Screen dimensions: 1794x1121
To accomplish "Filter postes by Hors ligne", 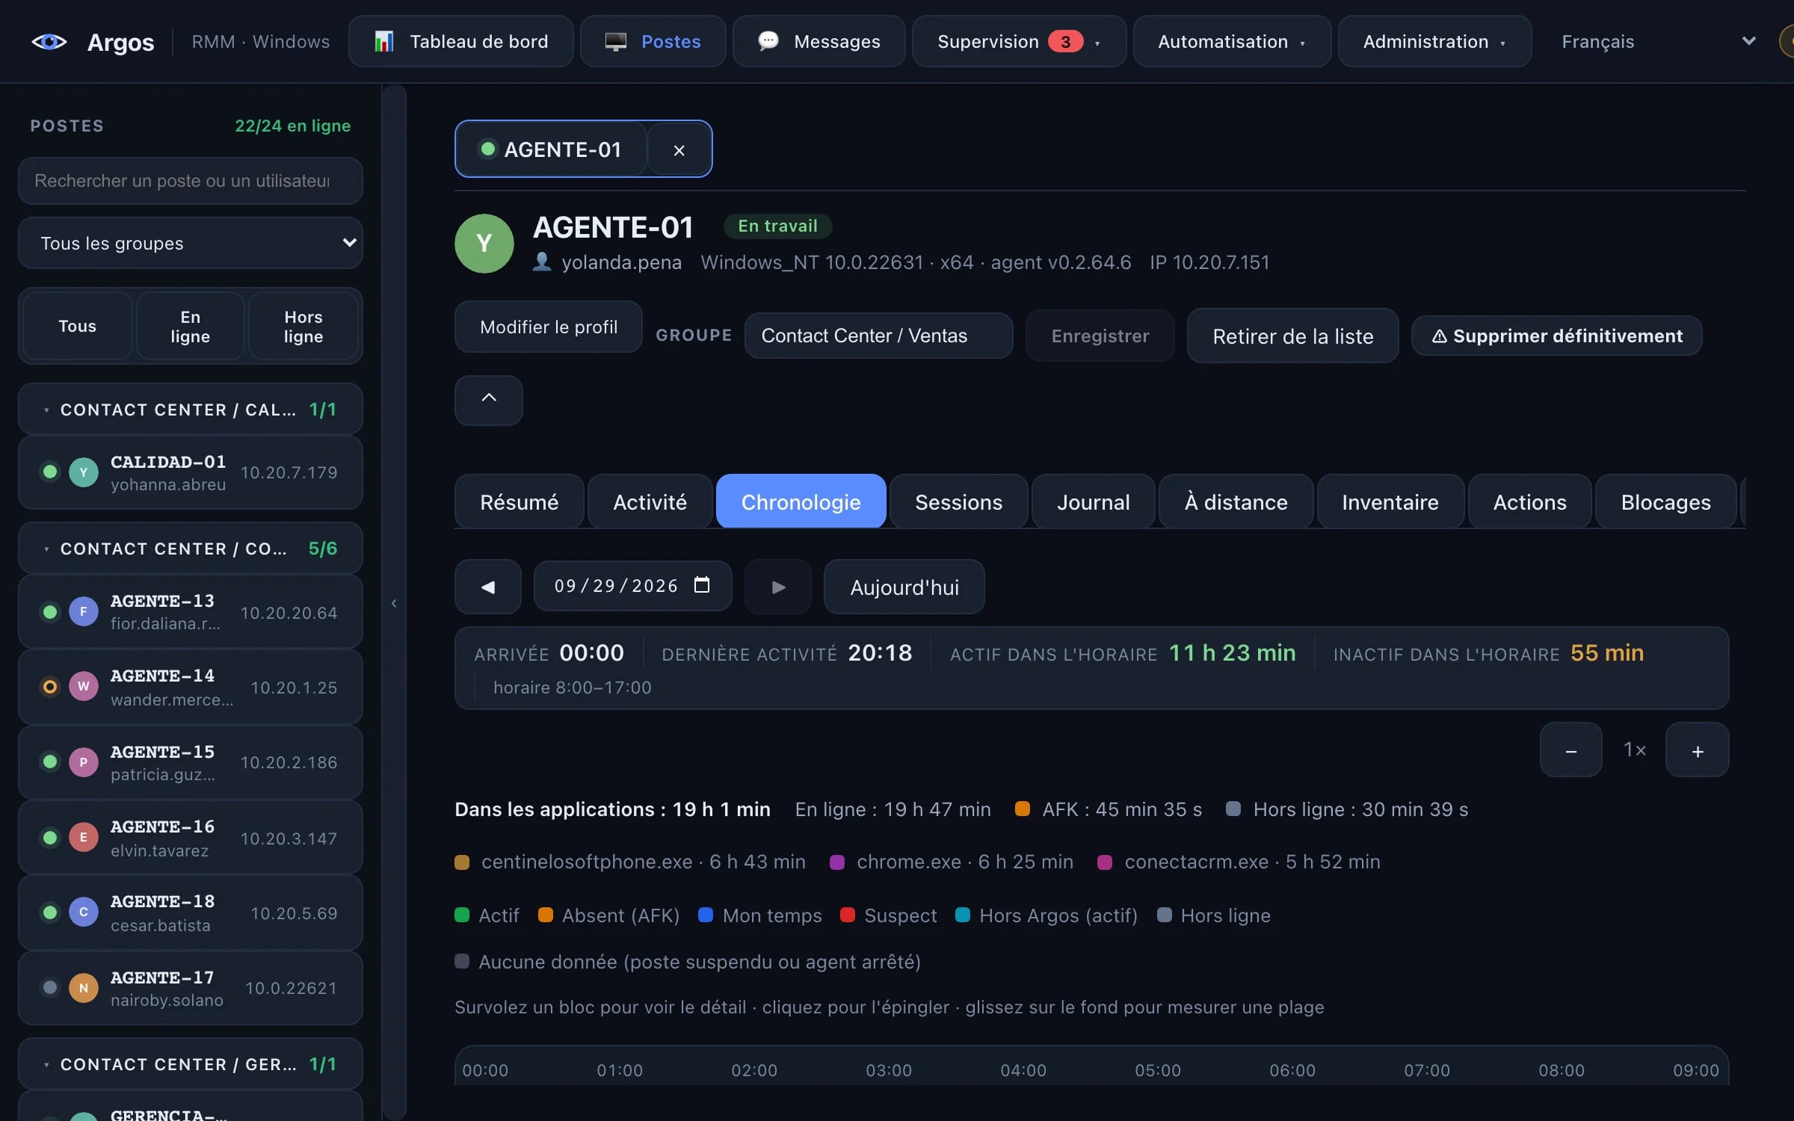I will pos(303,327).
